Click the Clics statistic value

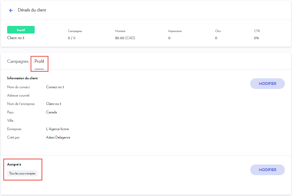click(x=216, y=38)
